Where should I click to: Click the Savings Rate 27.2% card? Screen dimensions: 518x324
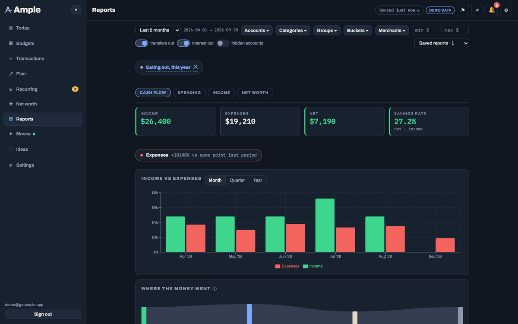(429, 121)
